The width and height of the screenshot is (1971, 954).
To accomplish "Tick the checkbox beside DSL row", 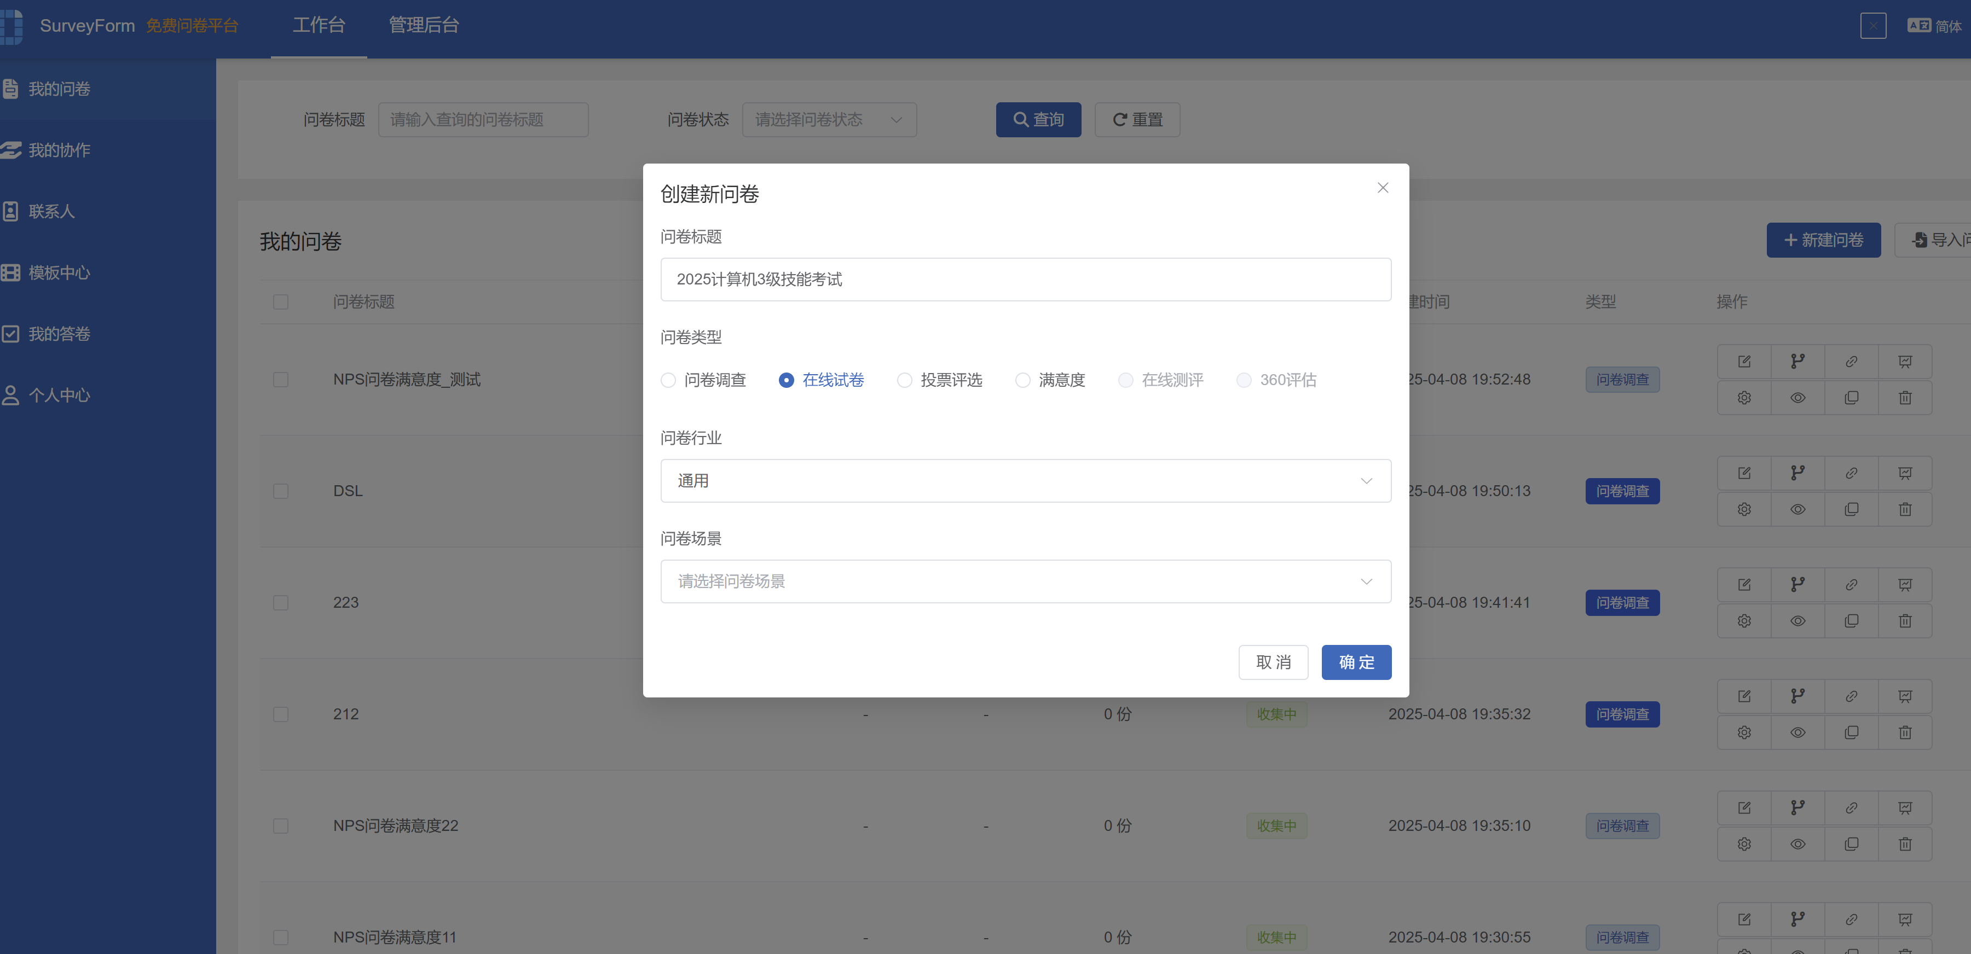I will (x=281, y=491).
